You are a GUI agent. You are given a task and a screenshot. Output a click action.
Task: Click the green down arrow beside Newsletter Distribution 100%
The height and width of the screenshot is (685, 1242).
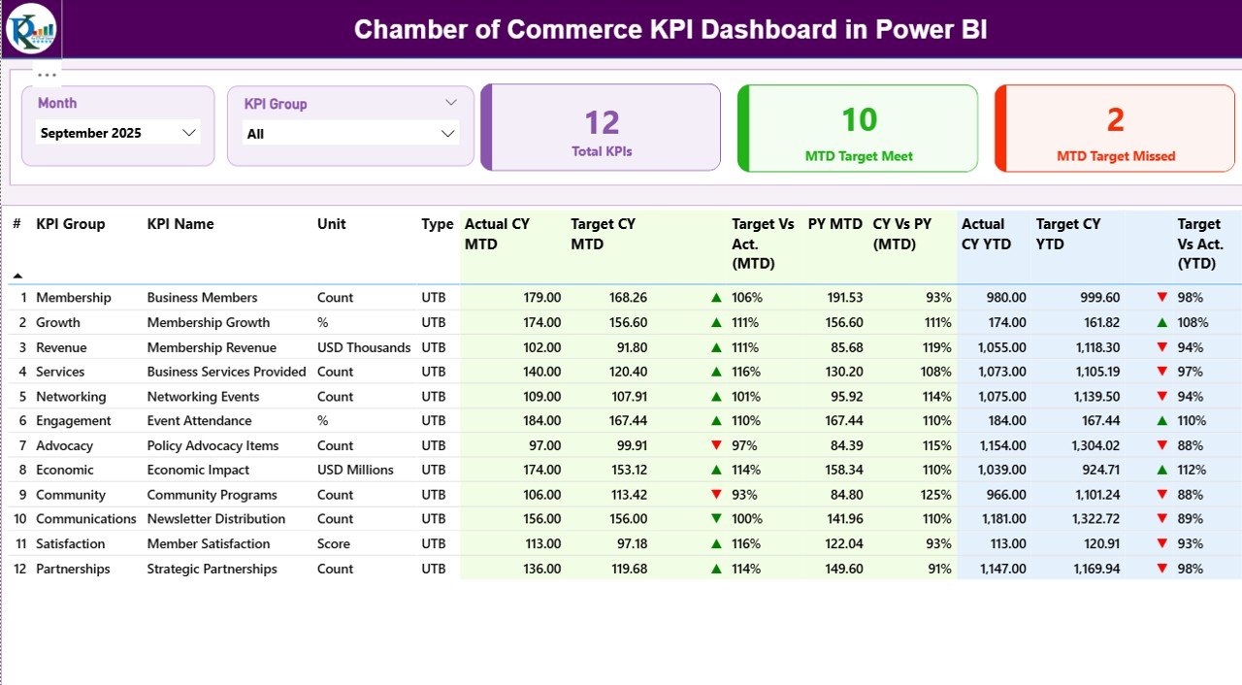tap(718, 519)
